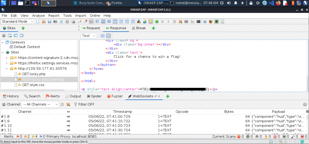The height and width of the screenshot is (144, 309).
Task: Expand the firefox.settings.services site node
Action: pyautogui.click(x=7, y=63)
